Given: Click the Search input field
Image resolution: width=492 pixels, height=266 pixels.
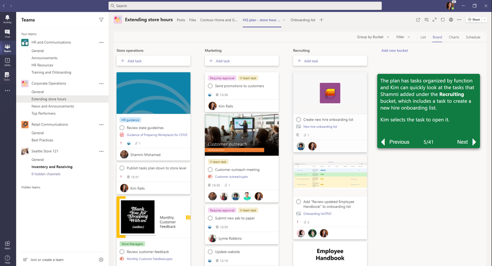Looking at the screenshot, I should point(245,5).
